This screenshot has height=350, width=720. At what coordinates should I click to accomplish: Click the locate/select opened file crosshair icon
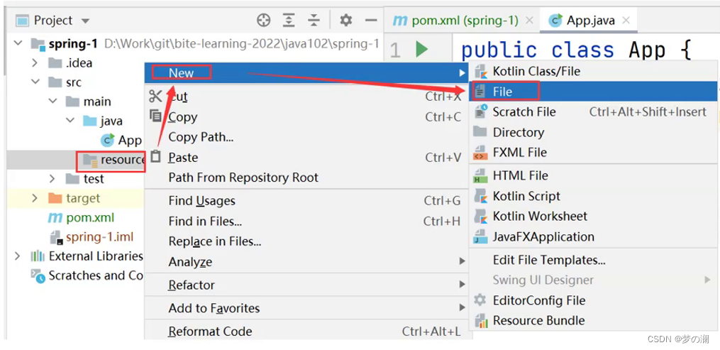263,20
